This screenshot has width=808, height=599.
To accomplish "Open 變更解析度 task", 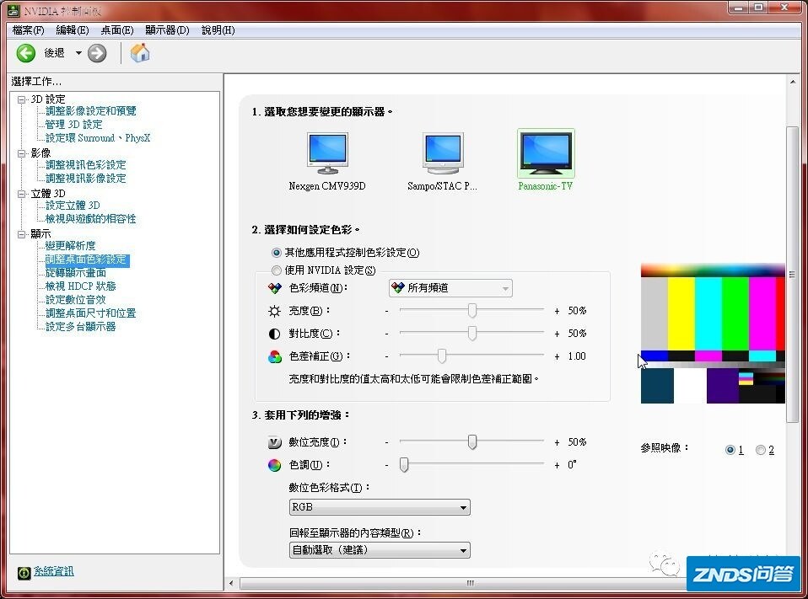I will (x=70, y=246).
